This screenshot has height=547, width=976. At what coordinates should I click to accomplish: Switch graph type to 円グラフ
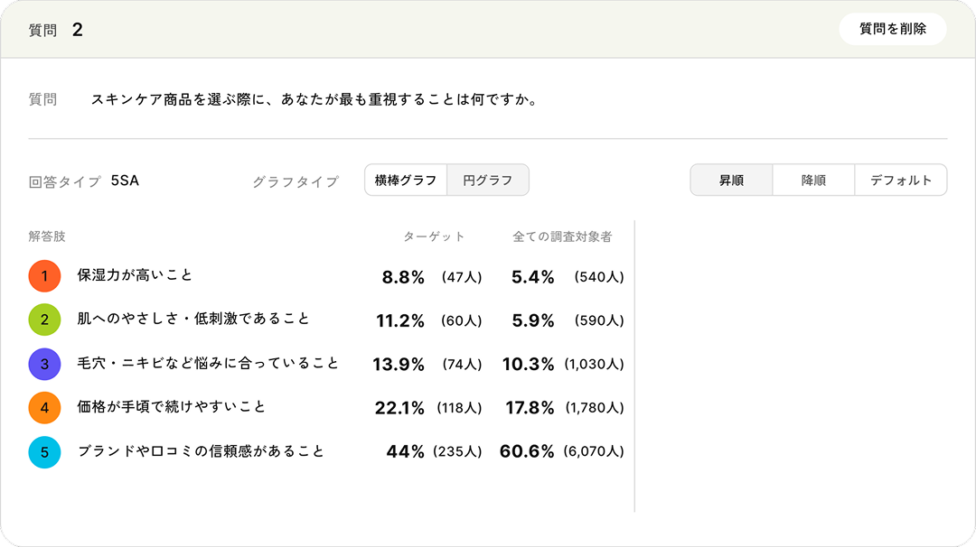click(488, 181)
